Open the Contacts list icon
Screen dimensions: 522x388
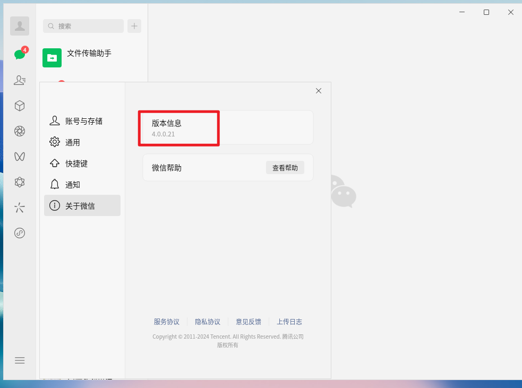pos(20,80)
